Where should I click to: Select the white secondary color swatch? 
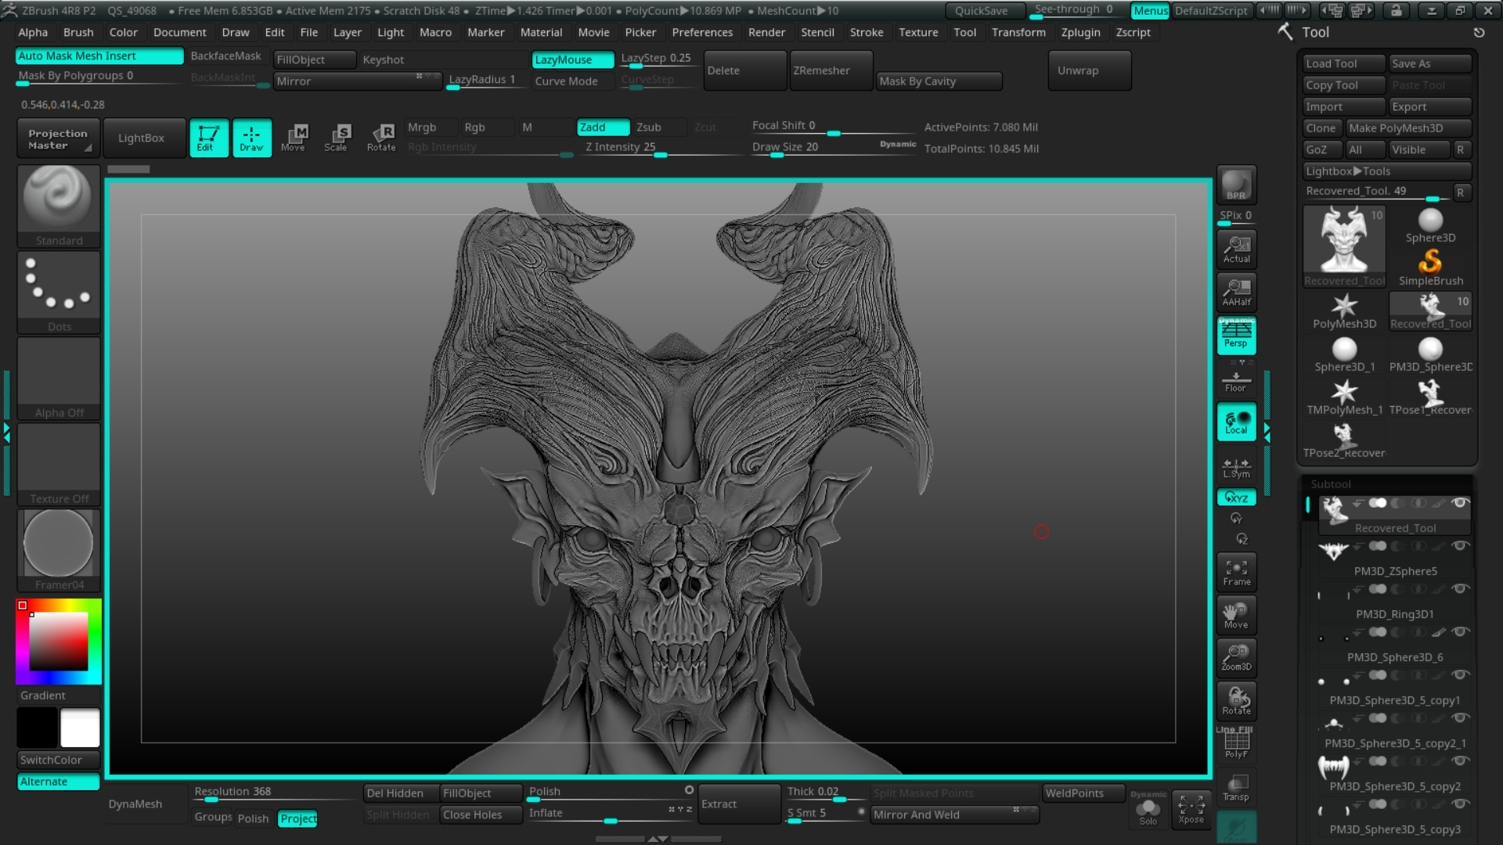(x=80, y=728)
